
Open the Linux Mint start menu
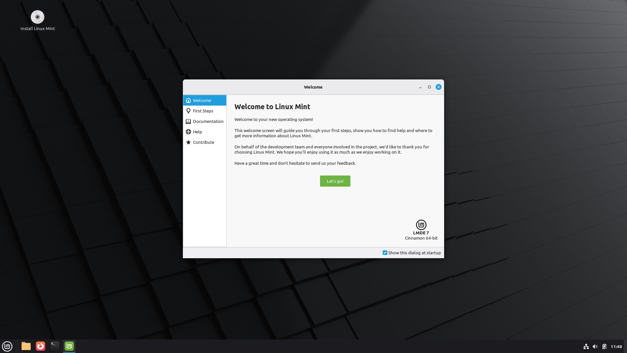click(7, 346)
